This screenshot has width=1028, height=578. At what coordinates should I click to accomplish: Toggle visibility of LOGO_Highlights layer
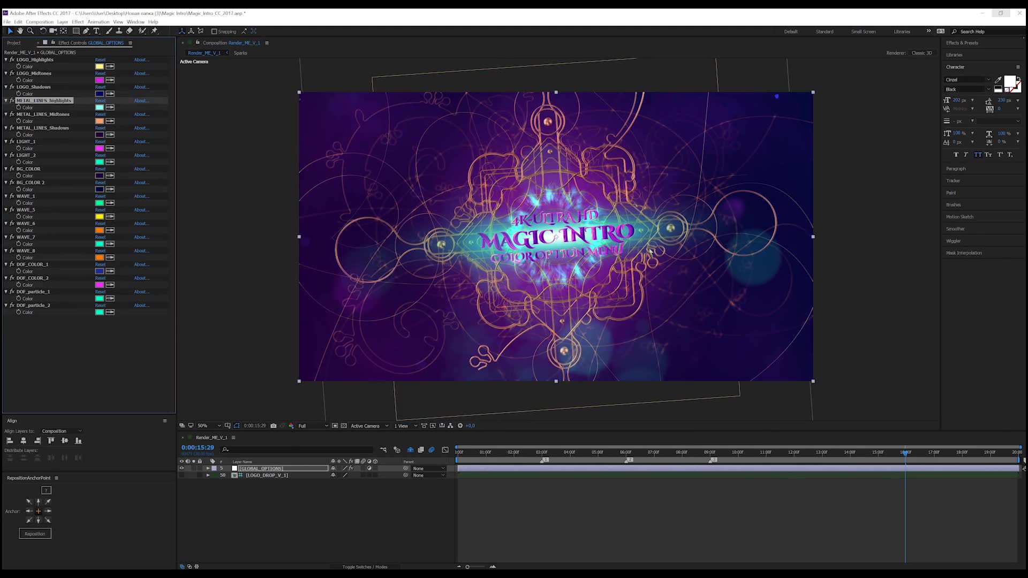(12, 59)
